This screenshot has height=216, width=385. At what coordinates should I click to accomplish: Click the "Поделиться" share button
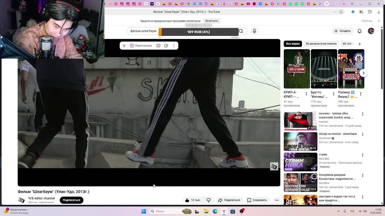click(x=229, y=200)
